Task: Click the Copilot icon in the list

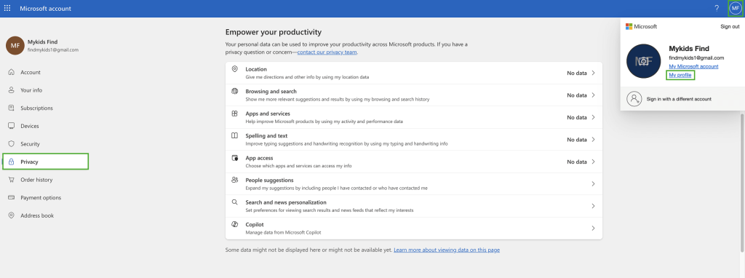Action: point(234,224)
